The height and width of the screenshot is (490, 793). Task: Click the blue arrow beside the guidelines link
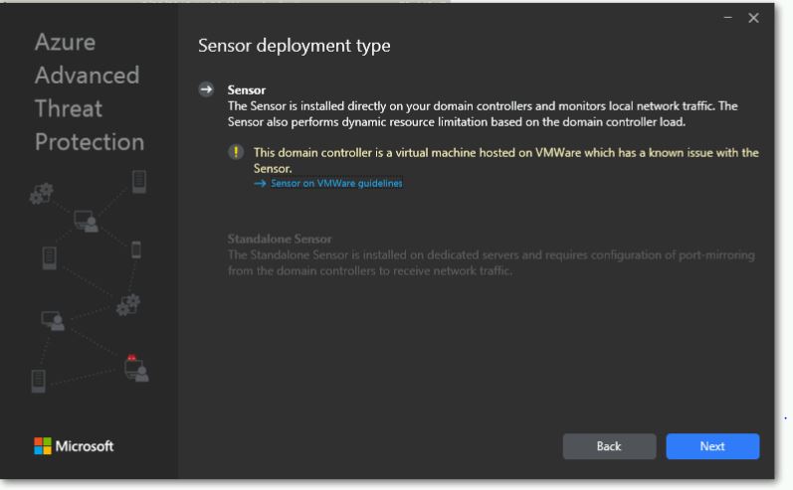260,183
